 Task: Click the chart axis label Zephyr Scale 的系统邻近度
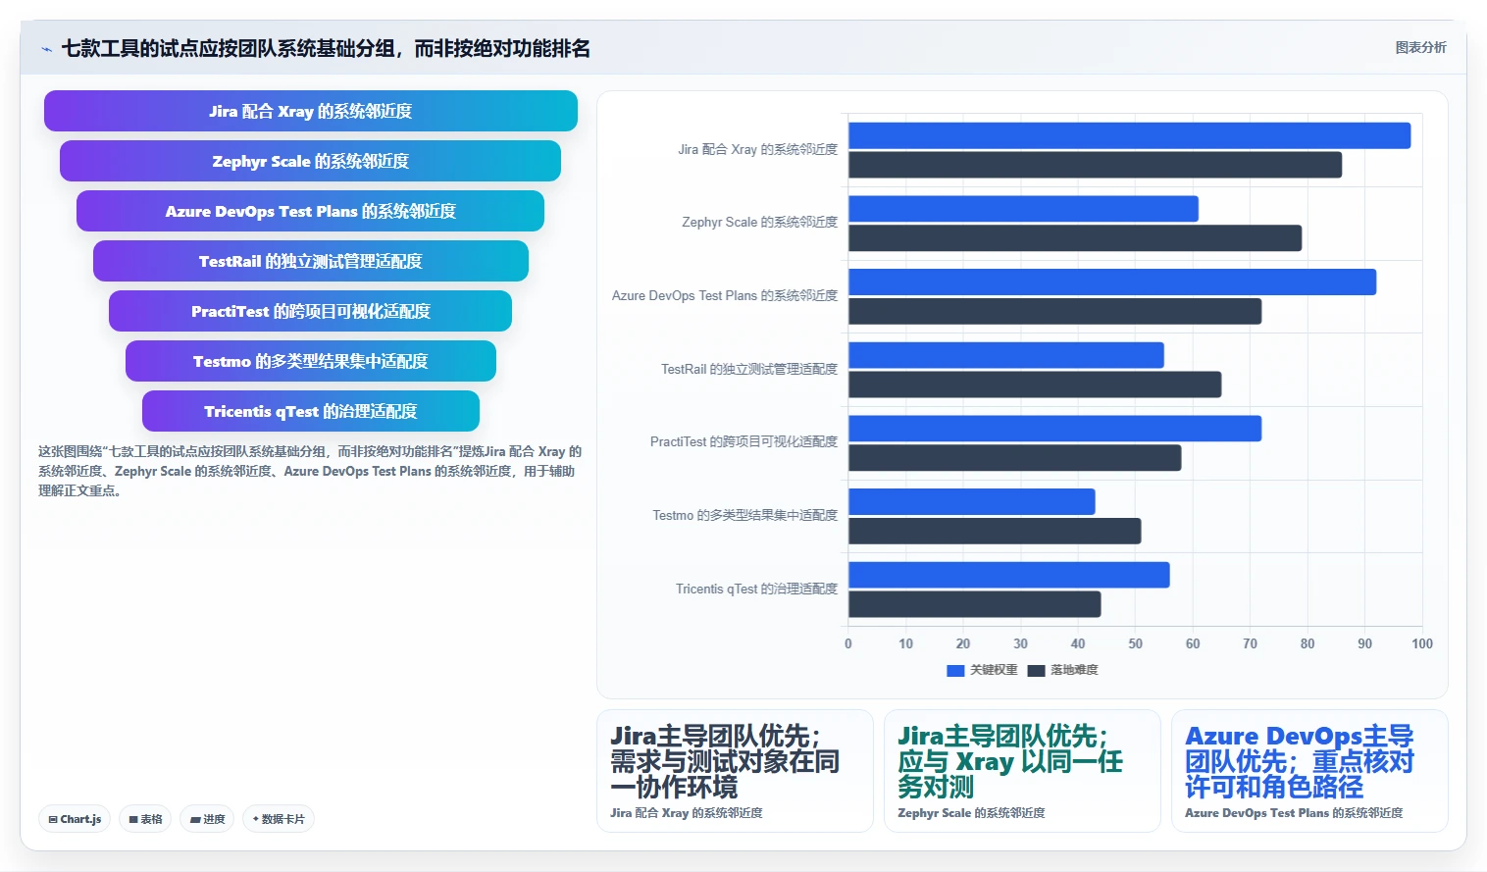click(x=759, y=223)
